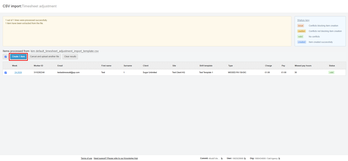Click the Timesheet adjustment page title
Viewport: 348px width, 161px height.
click(39, 6)
